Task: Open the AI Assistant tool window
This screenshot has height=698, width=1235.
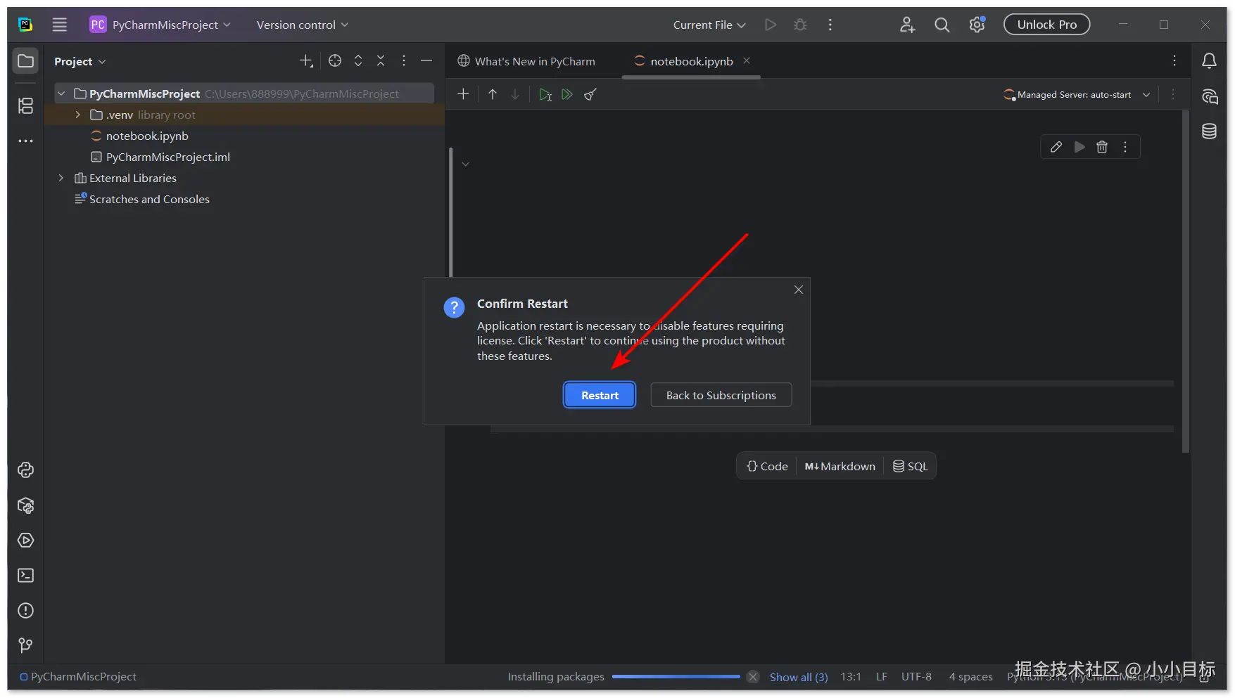Action: click(1209, 96)
